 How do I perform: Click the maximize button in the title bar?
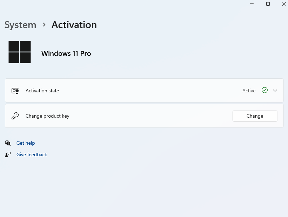coord(268,4)
